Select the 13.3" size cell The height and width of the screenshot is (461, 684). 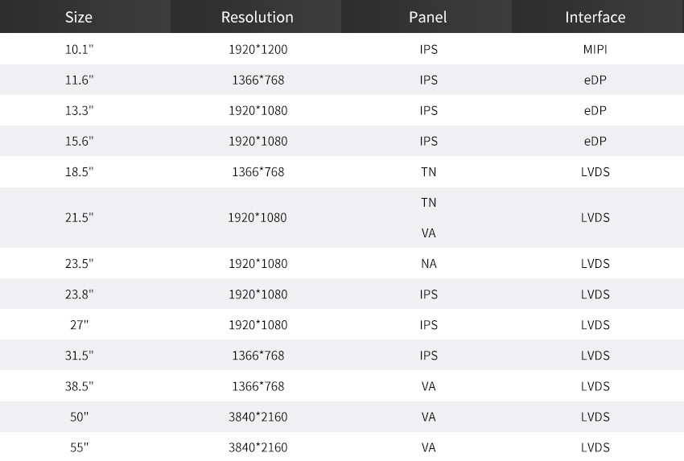click(80, 111)
